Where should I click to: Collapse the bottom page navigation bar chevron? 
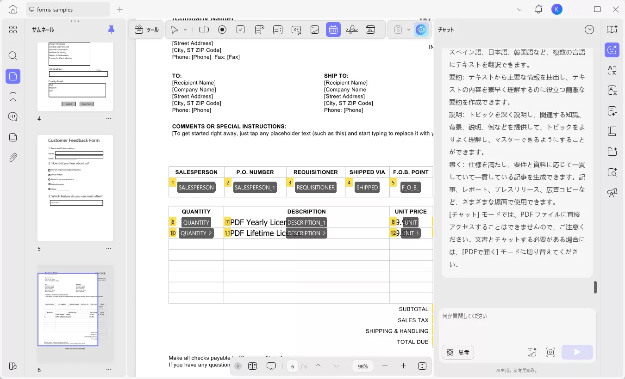[238, 366]
